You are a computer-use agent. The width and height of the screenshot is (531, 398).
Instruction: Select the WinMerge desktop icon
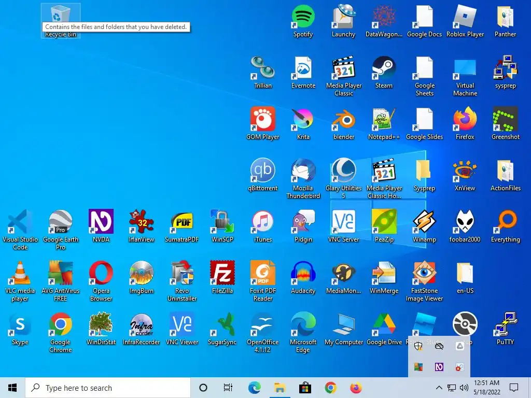384,278
